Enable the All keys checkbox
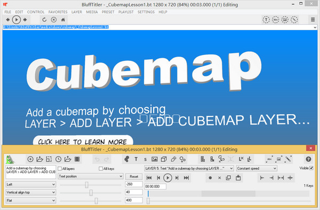The width and height of the screenshot is (320, 210). coord(101,168)
